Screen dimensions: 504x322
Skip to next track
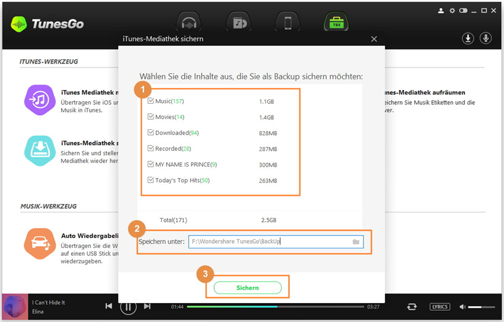pyautogui.click(x=147, y=306)
